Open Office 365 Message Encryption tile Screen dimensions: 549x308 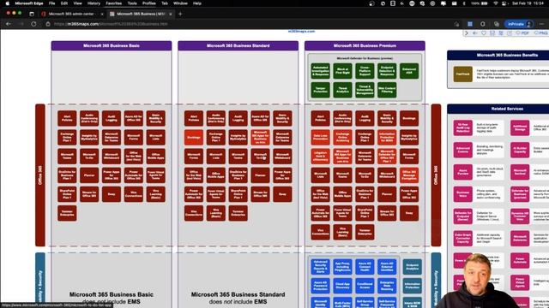point(409,175)
